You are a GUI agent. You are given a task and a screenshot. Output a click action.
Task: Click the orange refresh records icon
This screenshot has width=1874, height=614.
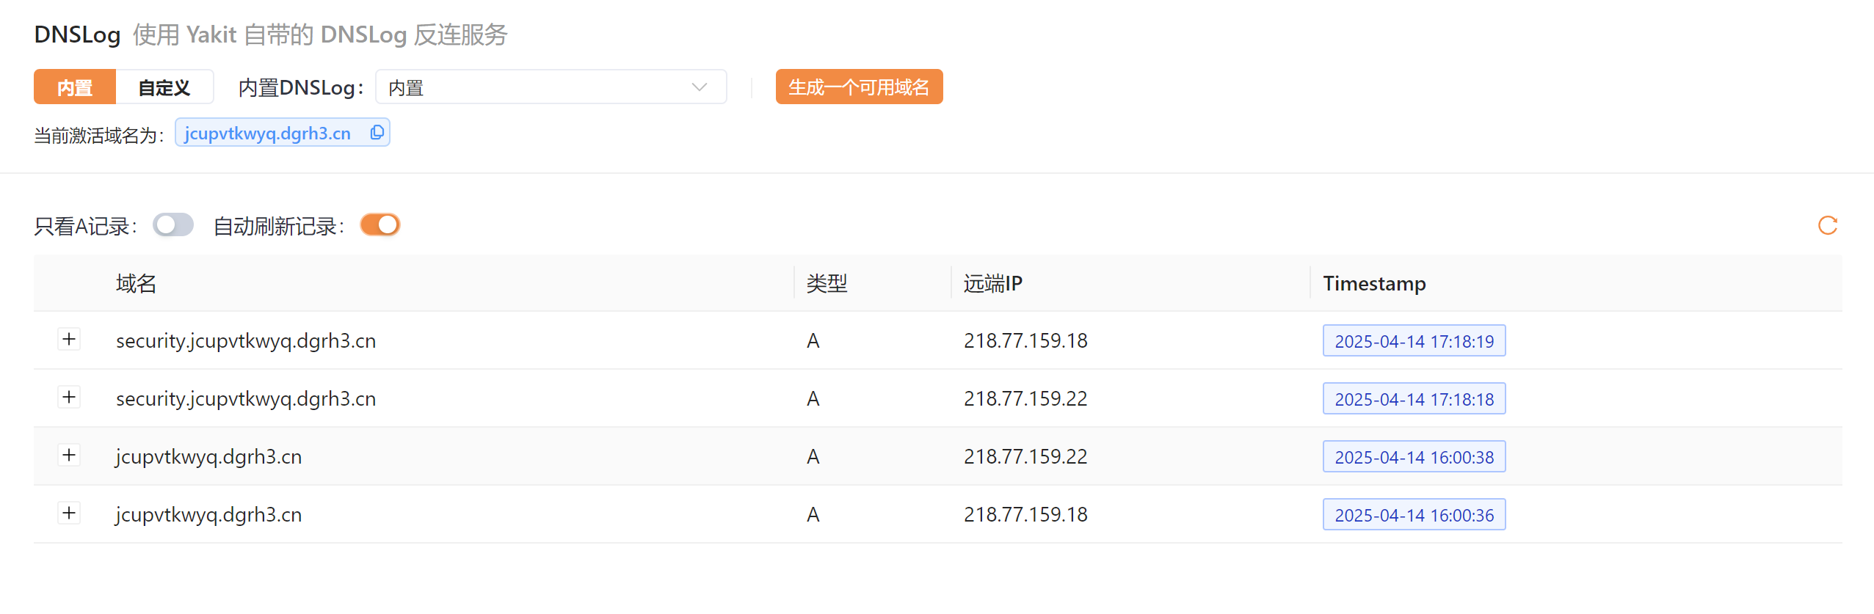pyautogui.click(x=1827, y=225)
